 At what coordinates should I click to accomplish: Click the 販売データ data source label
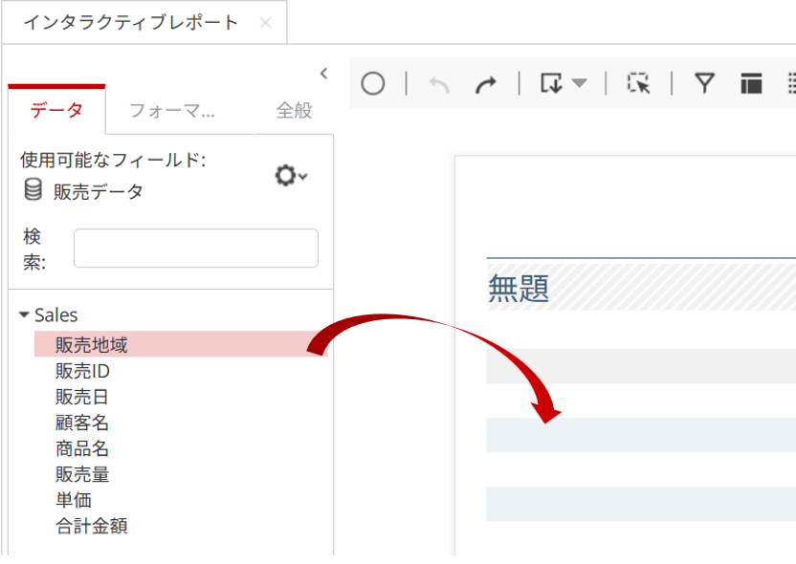[x=98, y=192]
